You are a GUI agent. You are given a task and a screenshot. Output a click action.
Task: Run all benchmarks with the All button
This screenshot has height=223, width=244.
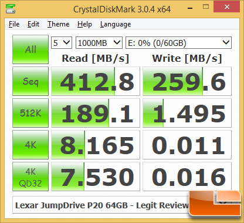pos(30,49)
